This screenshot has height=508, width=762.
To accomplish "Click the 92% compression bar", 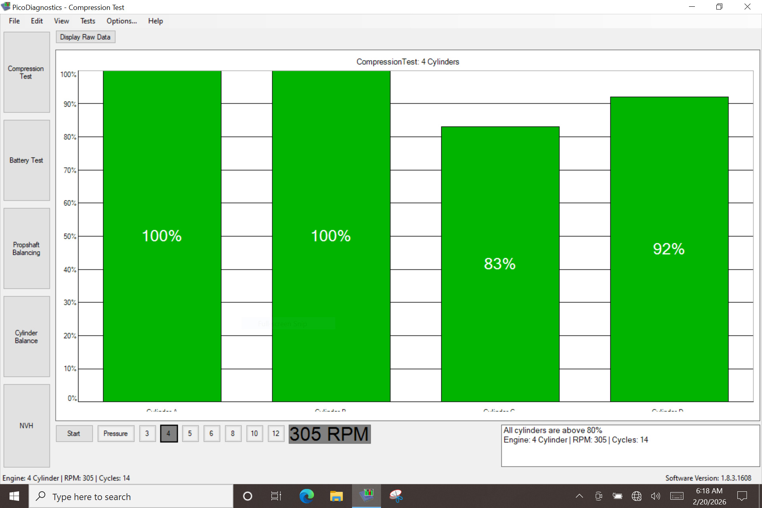I will [669, 249].
